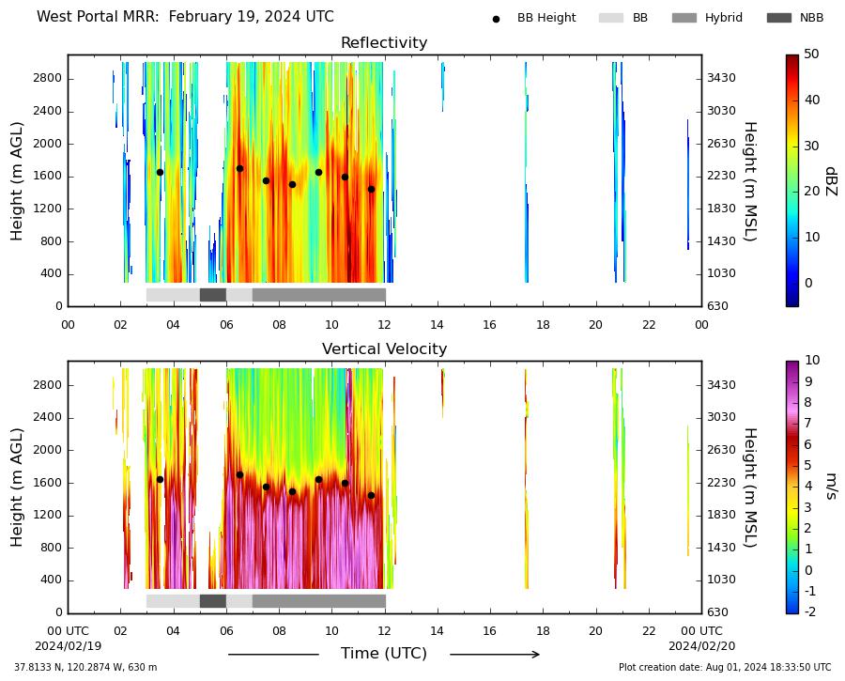This screenshot has height=681, width=845.
Task: Click the dBZ reflectivity colorbar
Action: [792, 180]
